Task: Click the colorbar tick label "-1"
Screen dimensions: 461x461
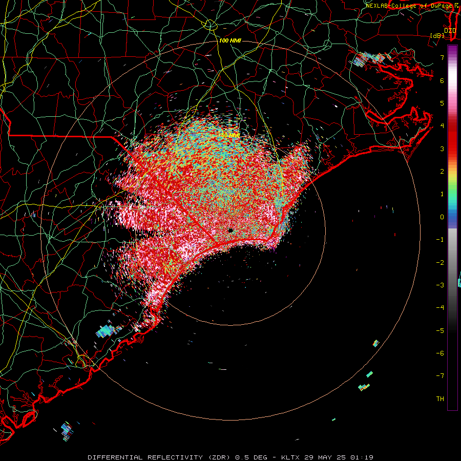Action: pyautogui.click(x=440, y=240)
